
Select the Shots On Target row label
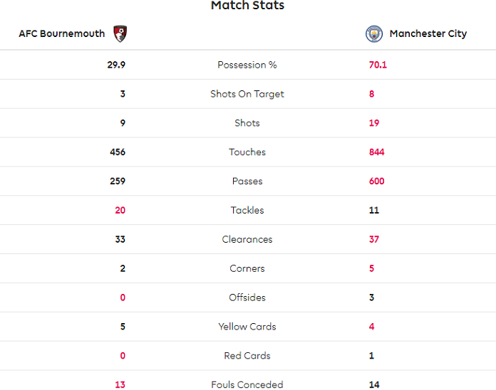coord(247,94)
